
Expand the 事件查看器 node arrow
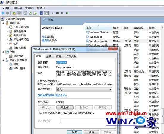(7, 31)
